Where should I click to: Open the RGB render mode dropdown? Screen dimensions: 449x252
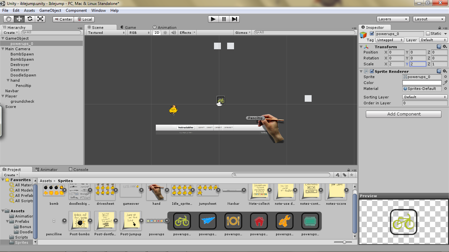point(139,32)
